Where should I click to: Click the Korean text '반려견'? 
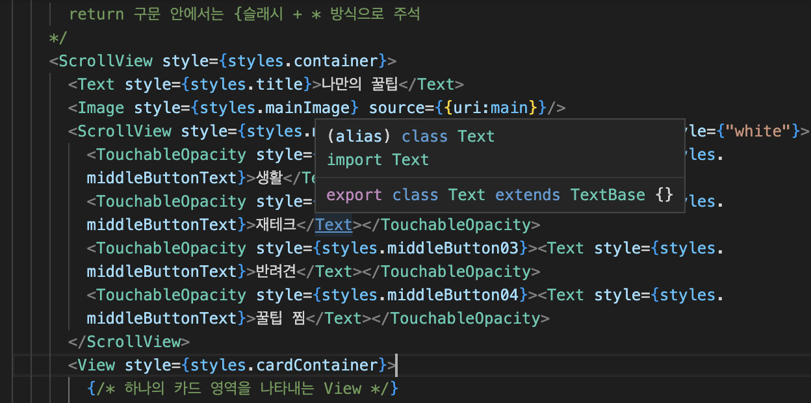tap(276, 271)
